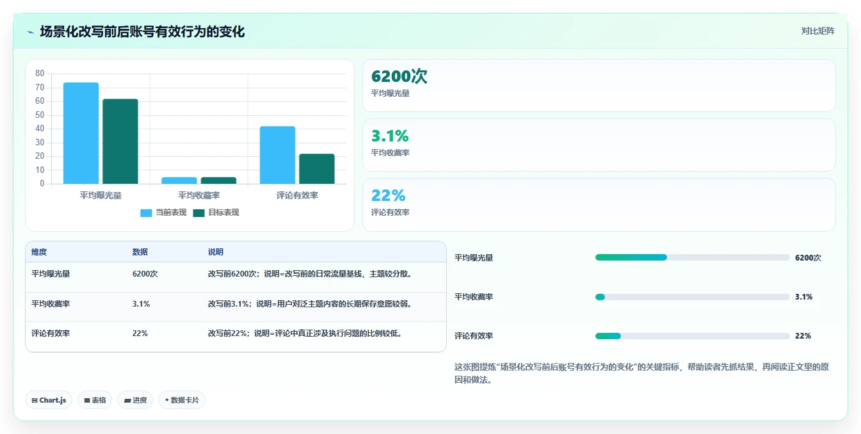The image size is (861, 434).
Task: Select the 6200次 exposure data card
Action: (599, 86)
